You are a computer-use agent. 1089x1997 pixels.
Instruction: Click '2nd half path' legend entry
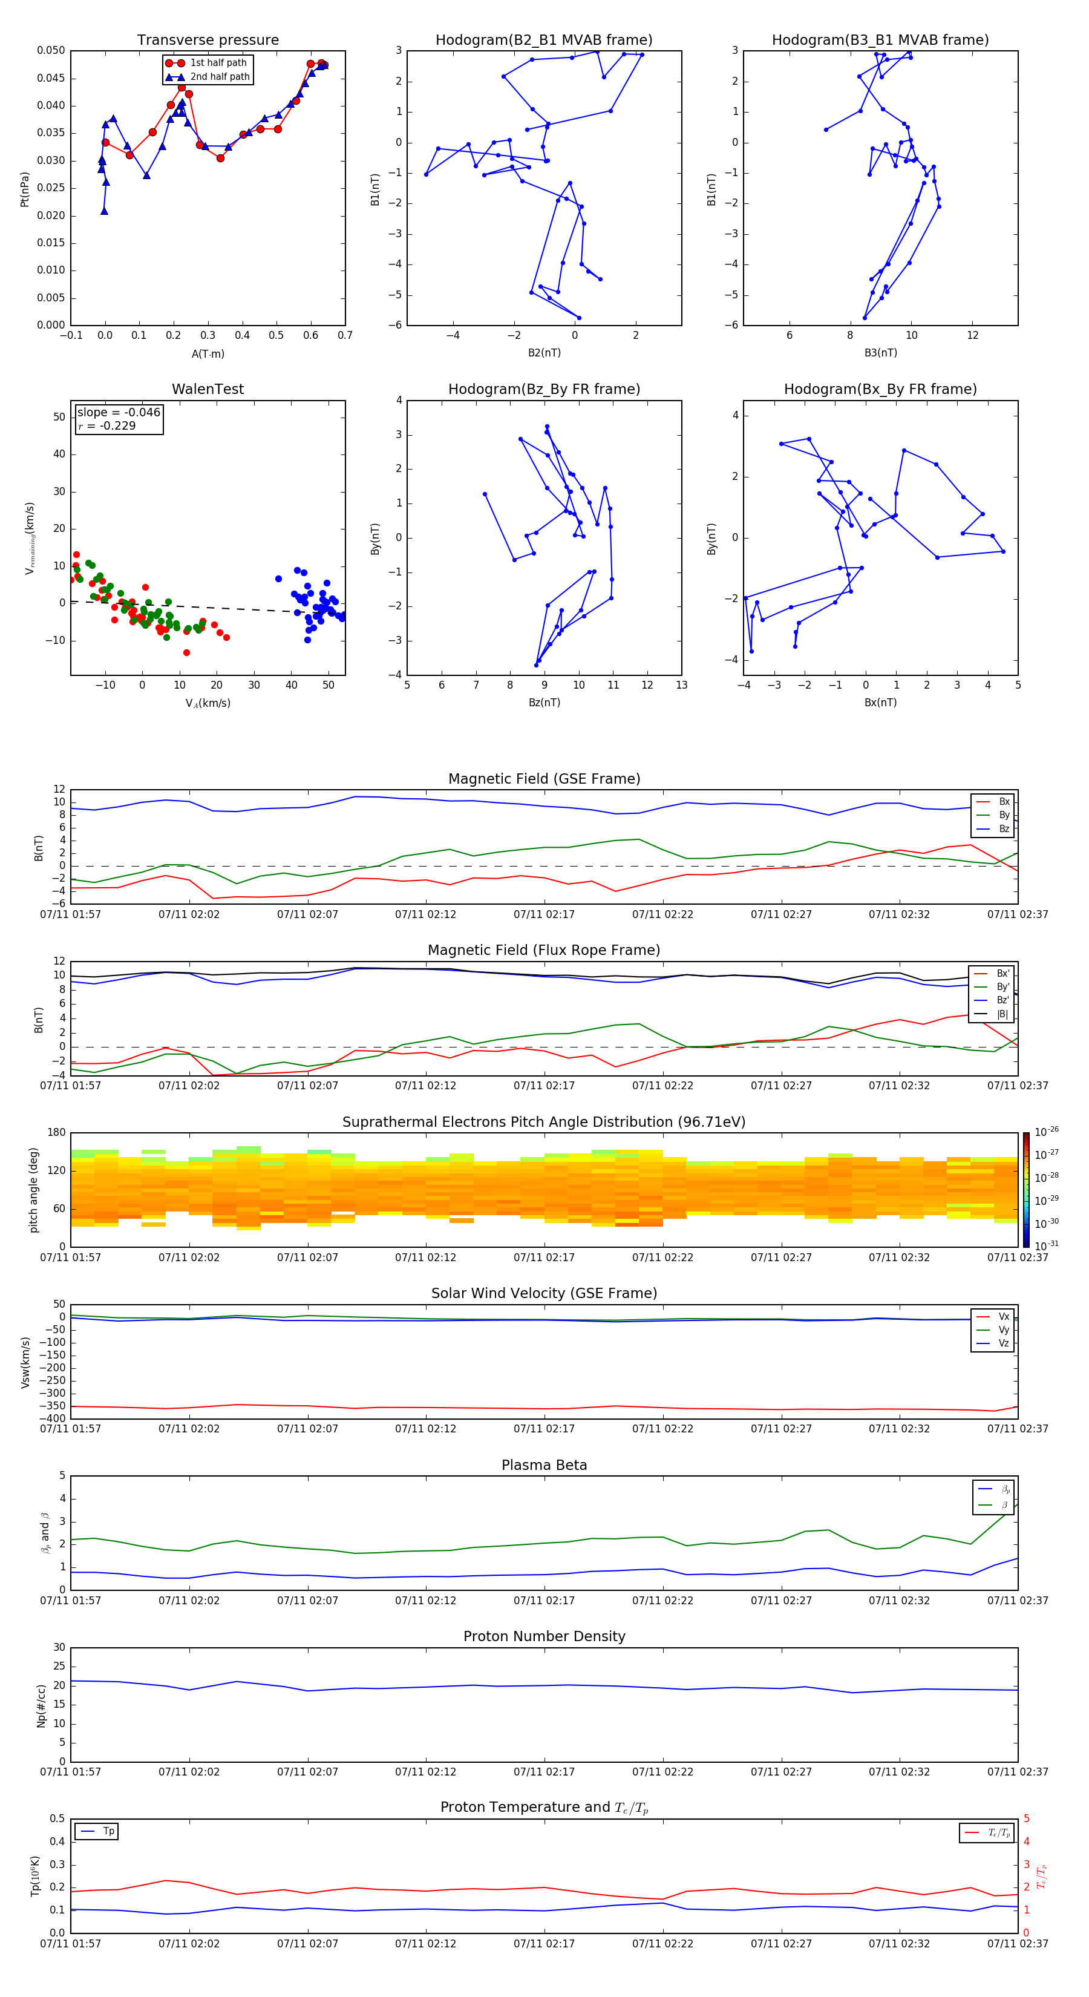pyautogui.click(x=208, y=77)
